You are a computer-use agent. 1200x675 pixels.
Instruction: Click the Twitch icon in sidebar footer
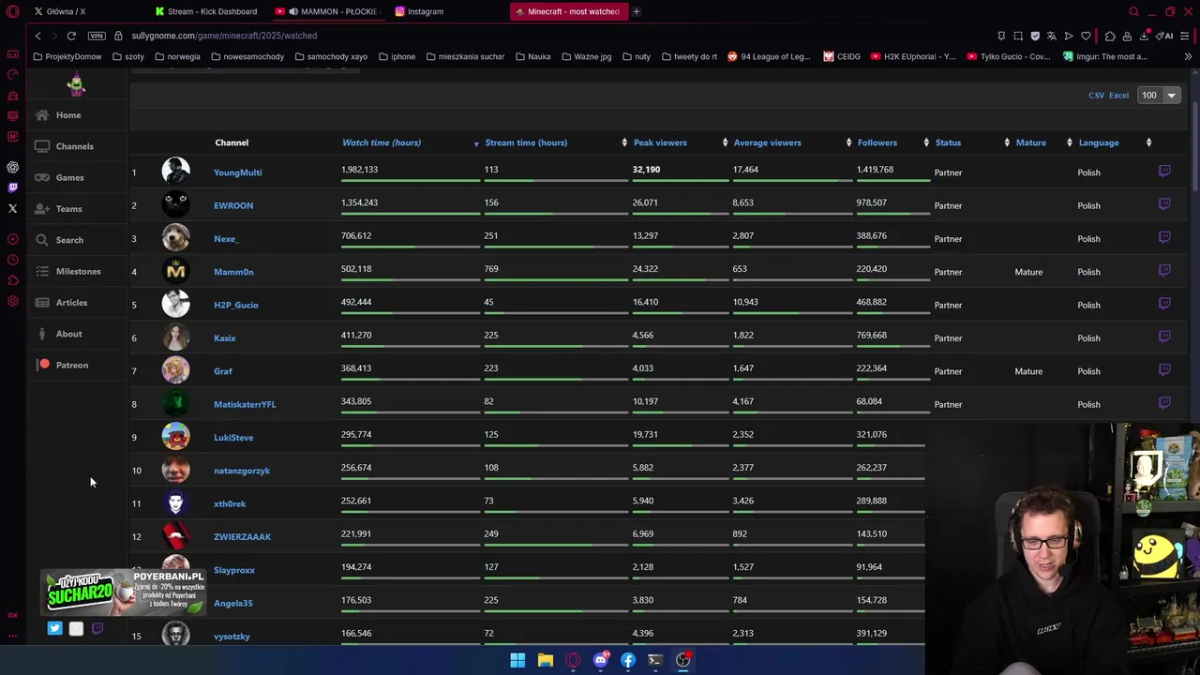97,628
